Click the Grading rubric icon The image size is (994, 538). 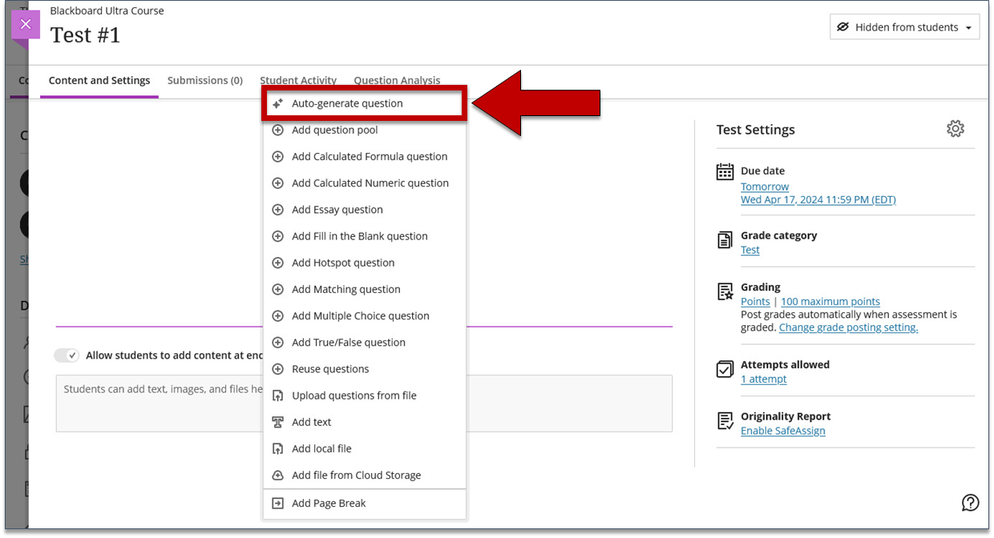point(725,291)
